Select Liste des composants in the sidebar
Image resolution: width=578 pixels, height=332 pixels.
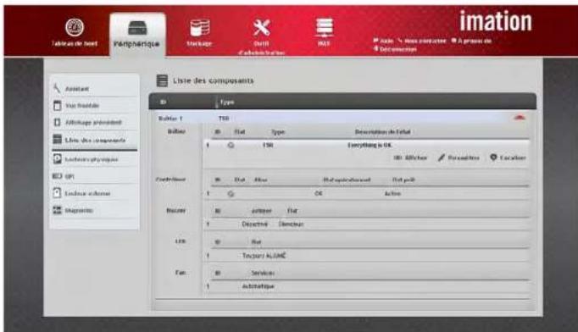click(95, 140)
